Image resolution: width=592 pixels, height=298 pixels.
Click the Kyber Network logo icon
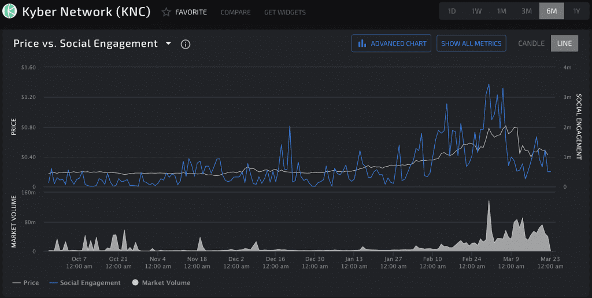(x=10, y=12)
